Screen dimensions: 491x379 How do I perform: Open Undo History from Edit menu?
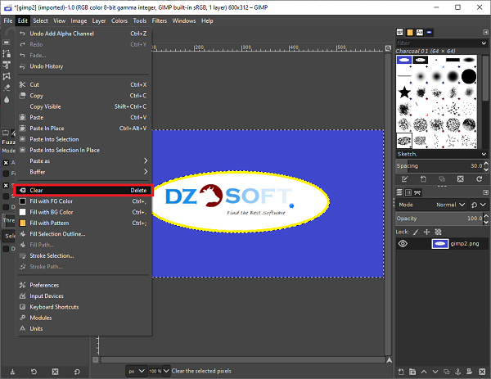[x=83, y=66]
